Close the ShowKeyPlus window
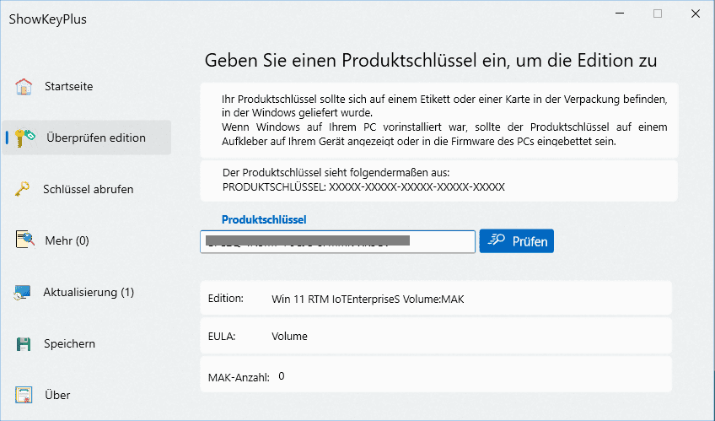The width and height of the screenshot is (715, 421). coord(696,13)
